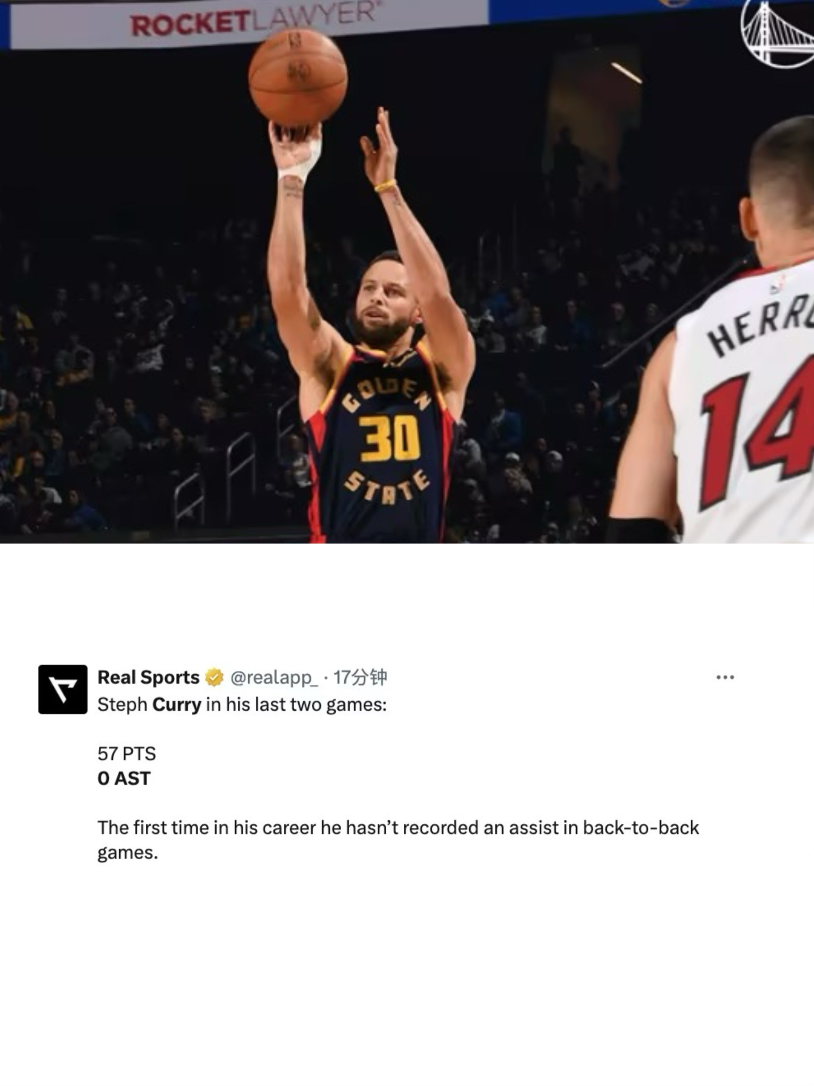Click the "first time in his career" sentence
This screenshot has height=1086, width=814.
tap(398, 840)
